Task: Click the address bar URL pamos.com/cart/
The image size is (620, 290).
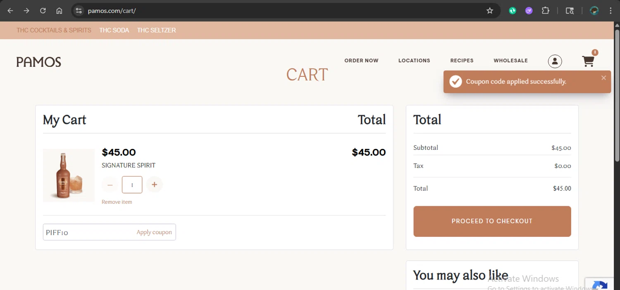Action: tap(112, 11)
